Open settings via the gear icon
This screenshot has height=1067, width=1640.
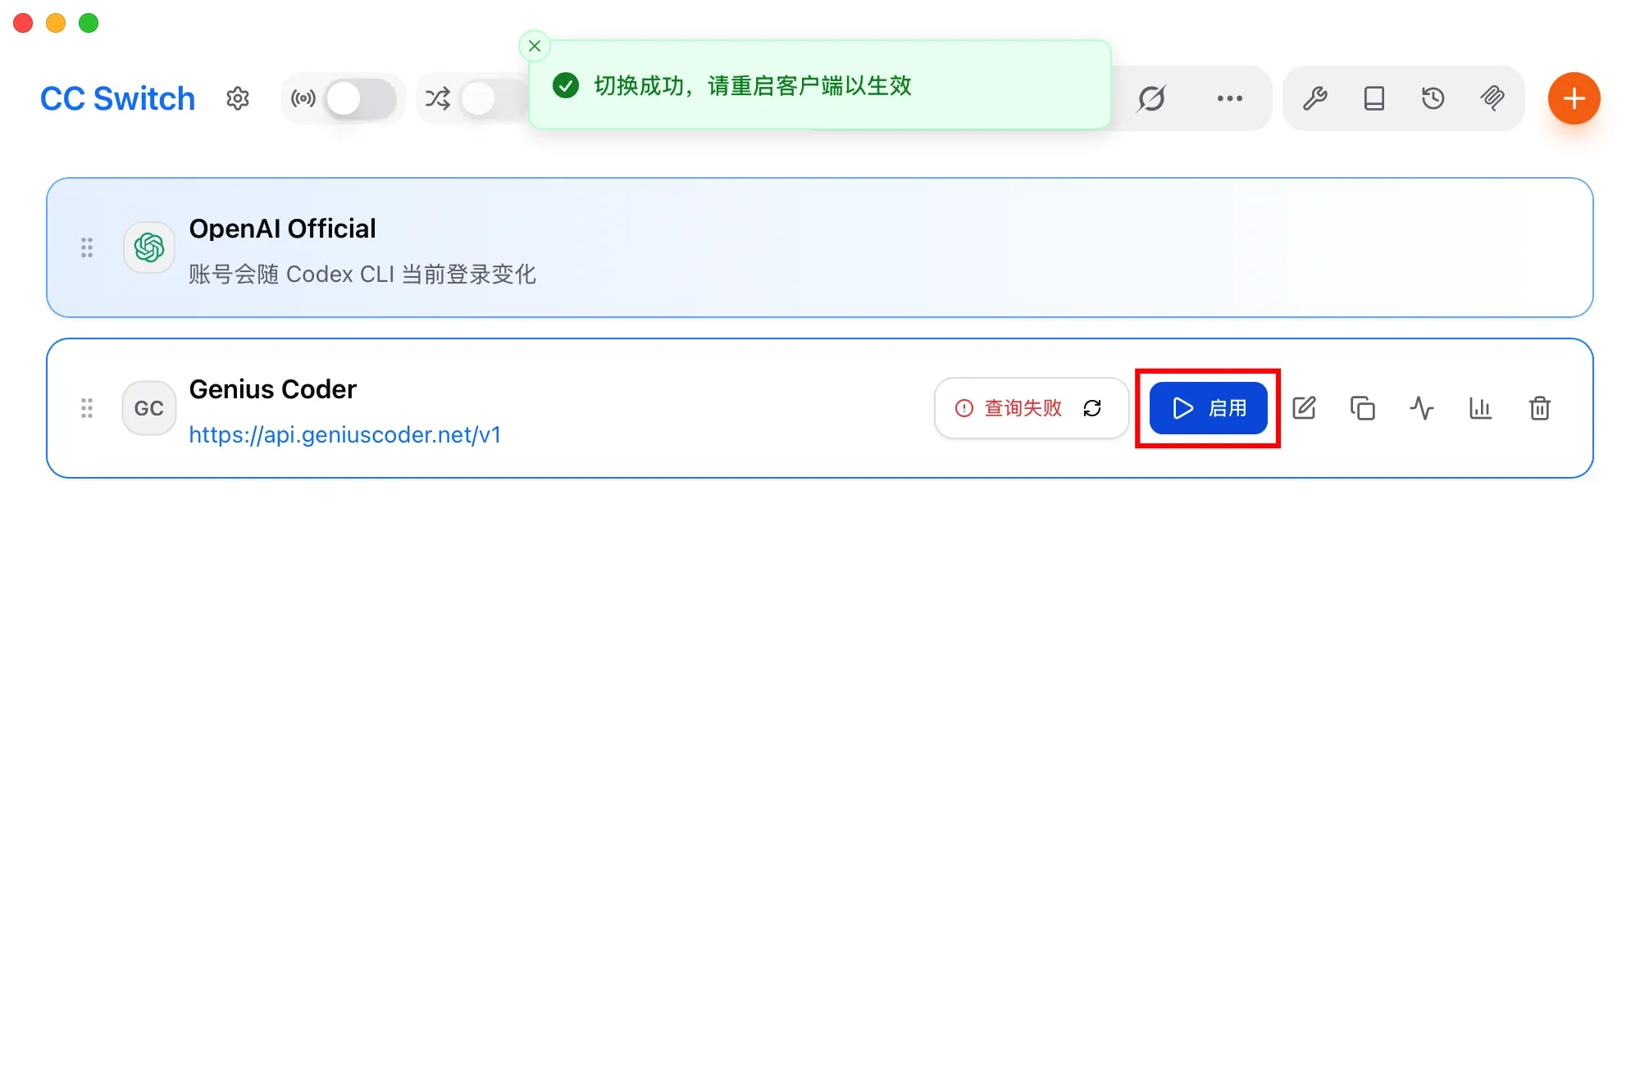238,98
